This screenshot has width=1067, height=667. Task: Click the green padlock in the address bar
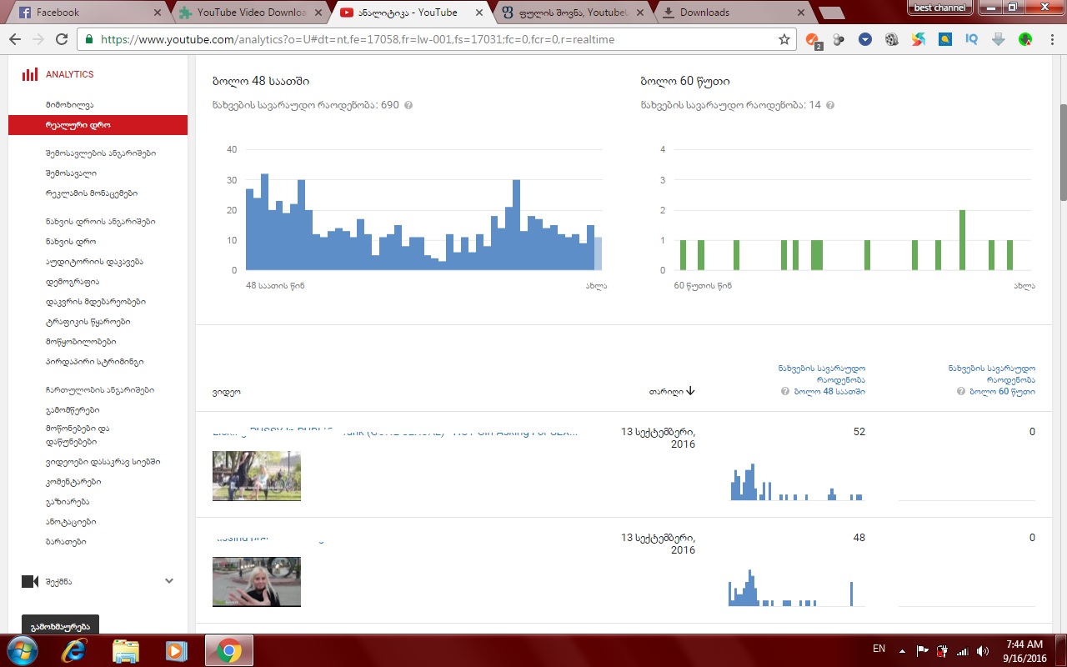pyautogui.click(x=90, y=39)
